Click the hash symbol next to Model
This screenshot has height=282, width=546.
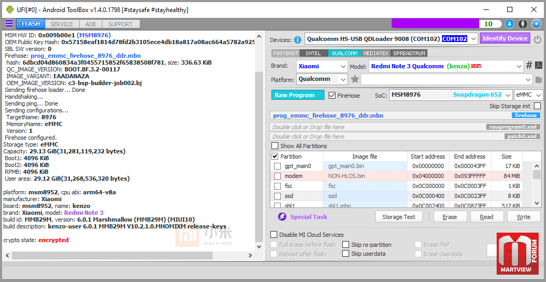coord(529,66)
